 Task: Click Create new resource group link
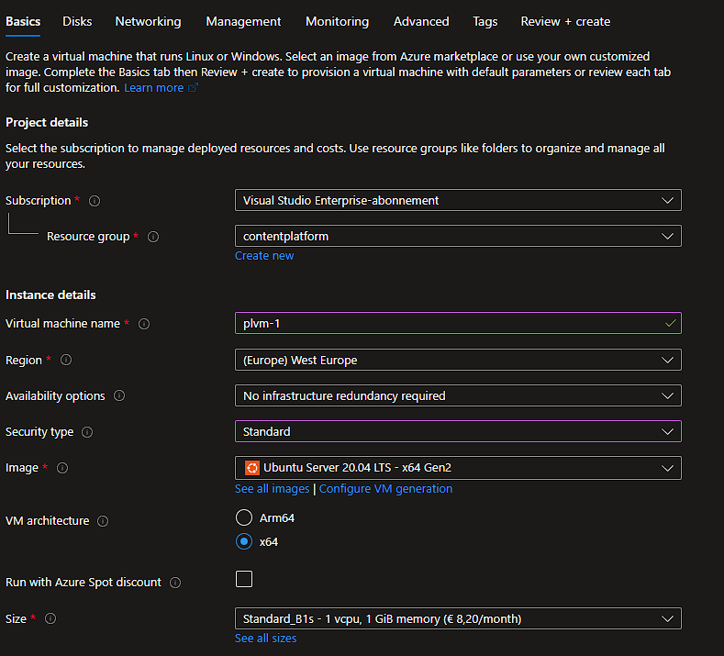click(x=264, y=256)
